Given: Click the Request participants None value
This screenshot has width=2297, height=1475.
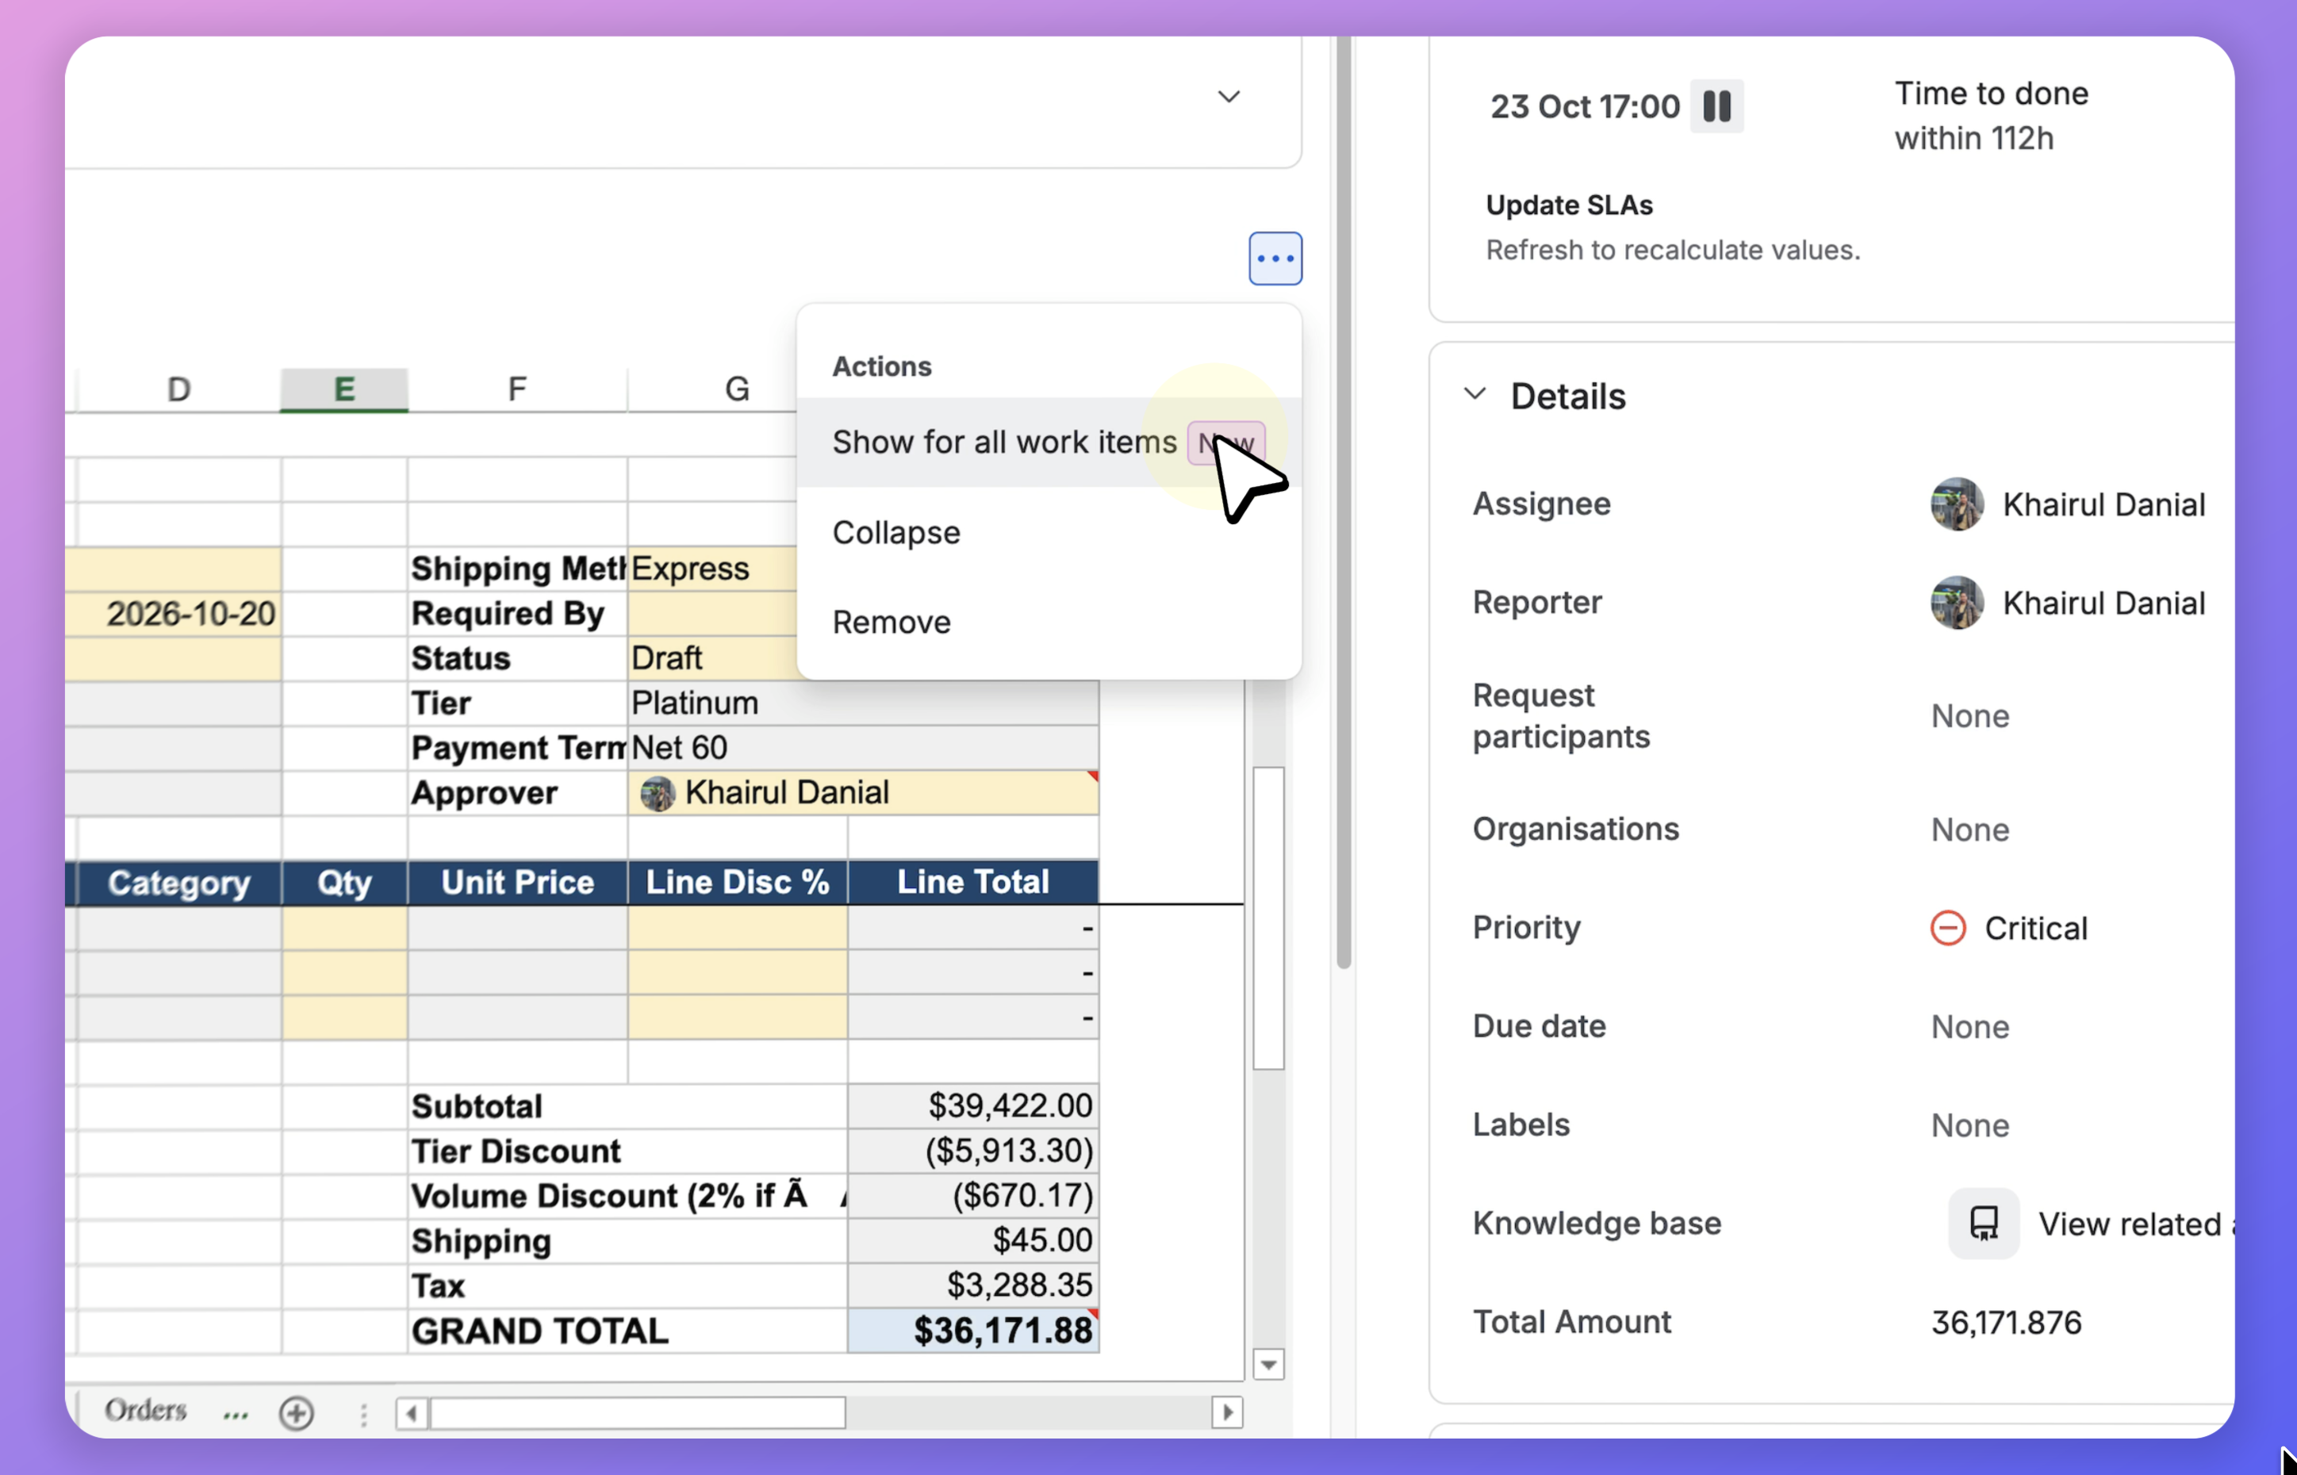Looking at the screenshot, I should click(x=1969, y=716).
